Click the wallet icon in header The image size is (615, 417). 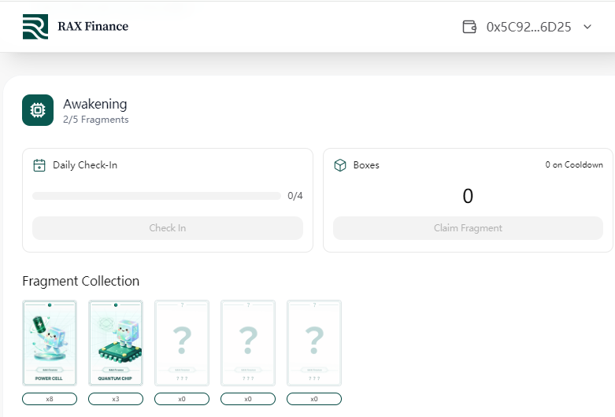(x=469, y=27)
